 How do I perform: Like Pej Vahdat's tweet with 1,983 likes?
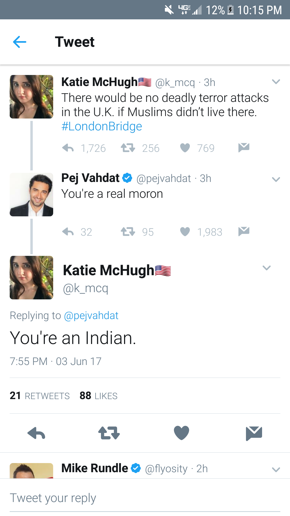point(185,232)
